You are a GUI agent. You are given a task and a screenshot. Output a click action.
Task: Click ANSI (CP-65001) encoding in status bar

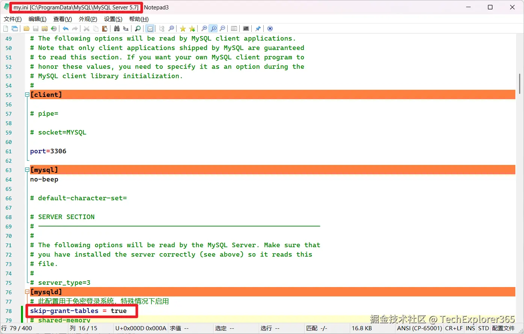[420, 328]
